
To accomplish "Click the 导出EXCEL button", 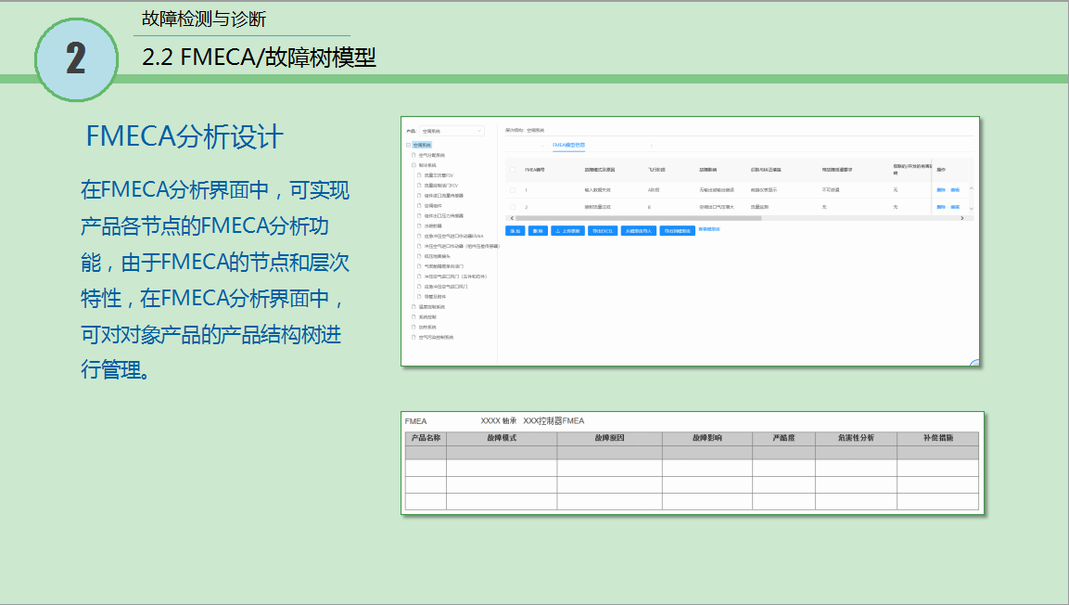I will 603,230.
